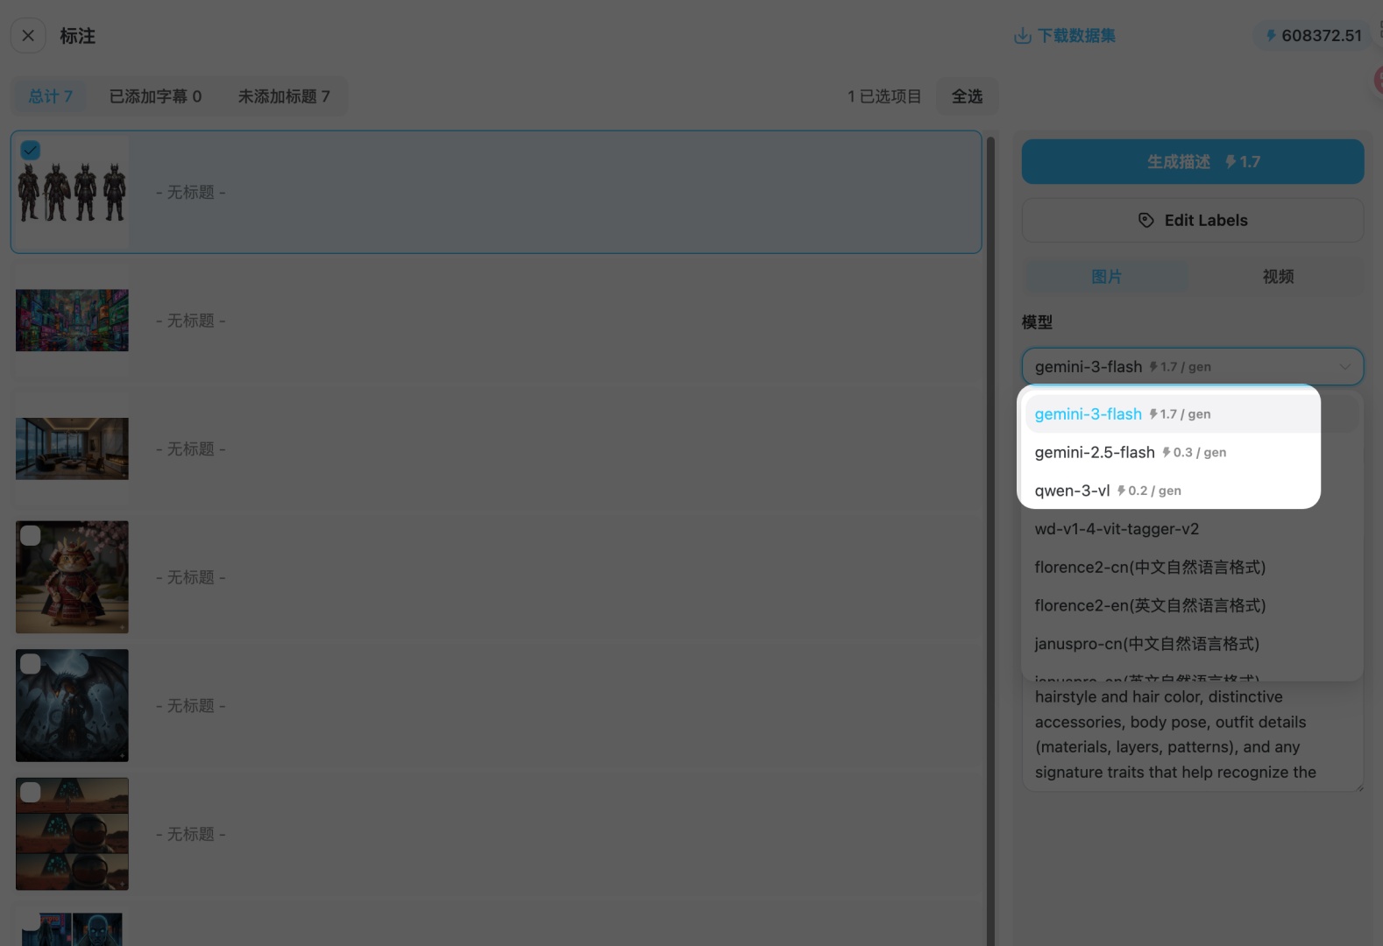
Task: Uncheck the armored knights image checkbox
Action: click(x=31, y=150)
